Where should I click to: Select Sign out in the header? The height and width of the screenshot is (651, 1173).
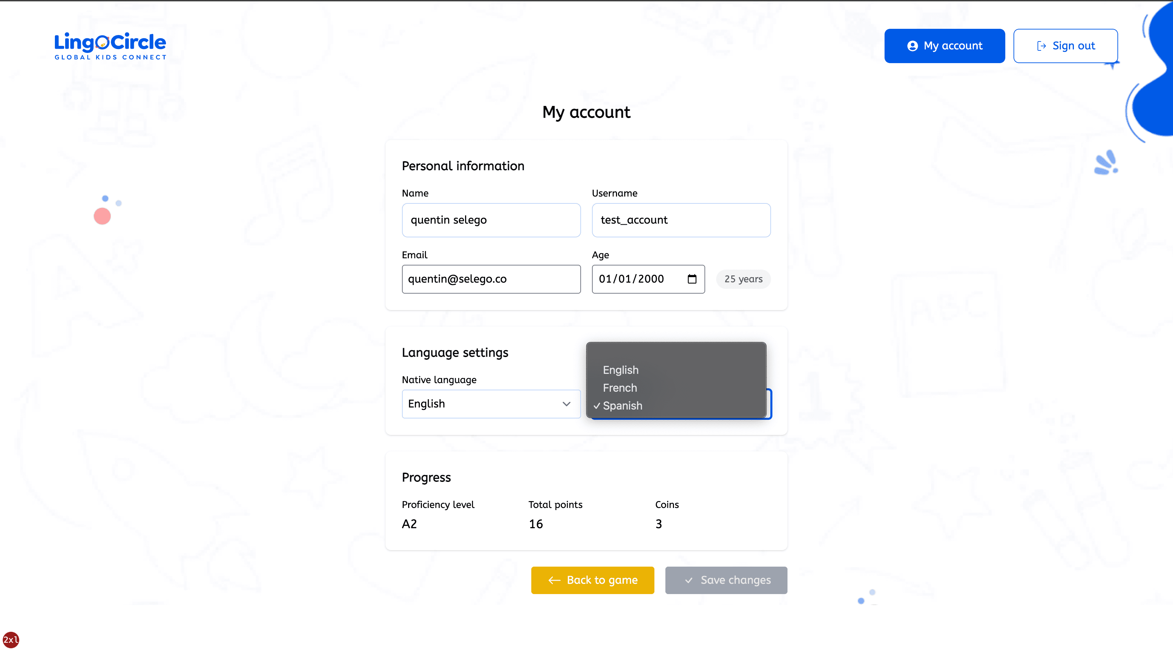[1066, 46]
